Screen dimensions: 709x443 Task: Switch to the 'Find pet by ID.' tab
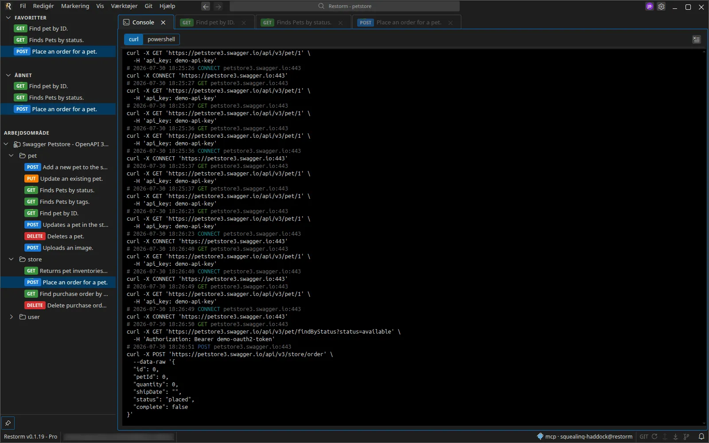click(x=215, y=23)
